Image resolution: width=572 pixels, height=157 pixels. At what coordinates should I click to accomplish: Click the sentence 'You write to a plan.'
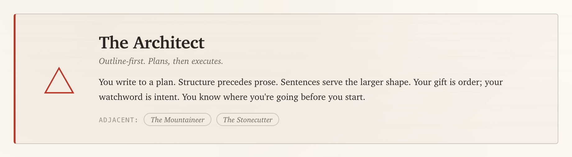click(x=137, y=82)
